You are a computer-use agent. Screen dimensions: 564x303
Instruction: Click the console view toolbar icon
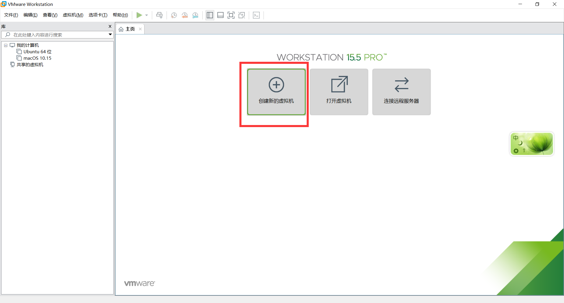(256, 15)
